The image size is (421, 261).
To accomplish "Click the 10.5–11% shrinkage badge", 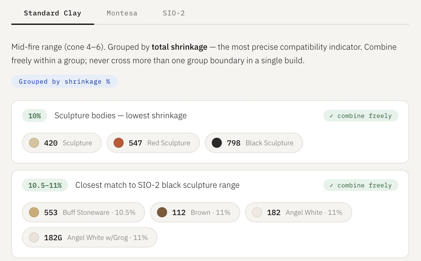I will point(45,185).
